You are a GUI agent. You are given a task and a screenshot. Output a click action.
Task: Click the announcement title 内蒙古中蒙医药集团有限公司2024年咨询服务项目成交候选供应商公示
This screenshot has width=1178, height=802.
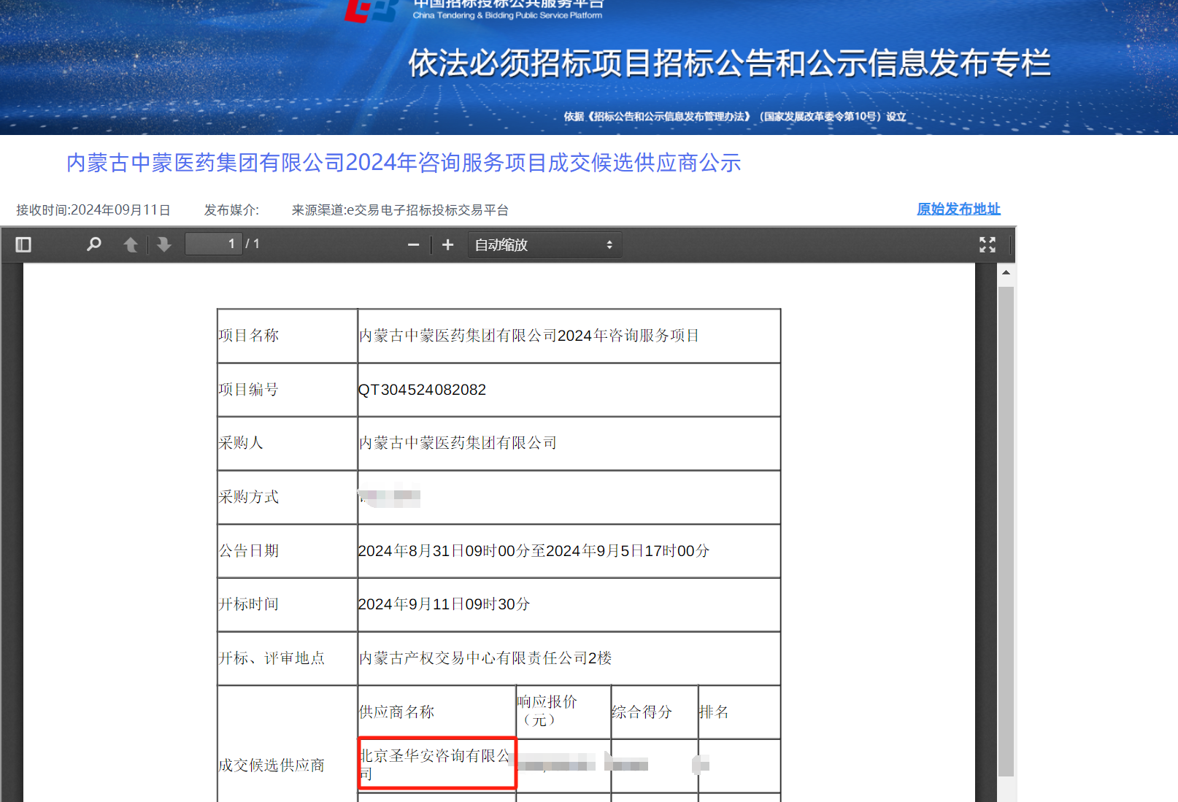[404, 162]
